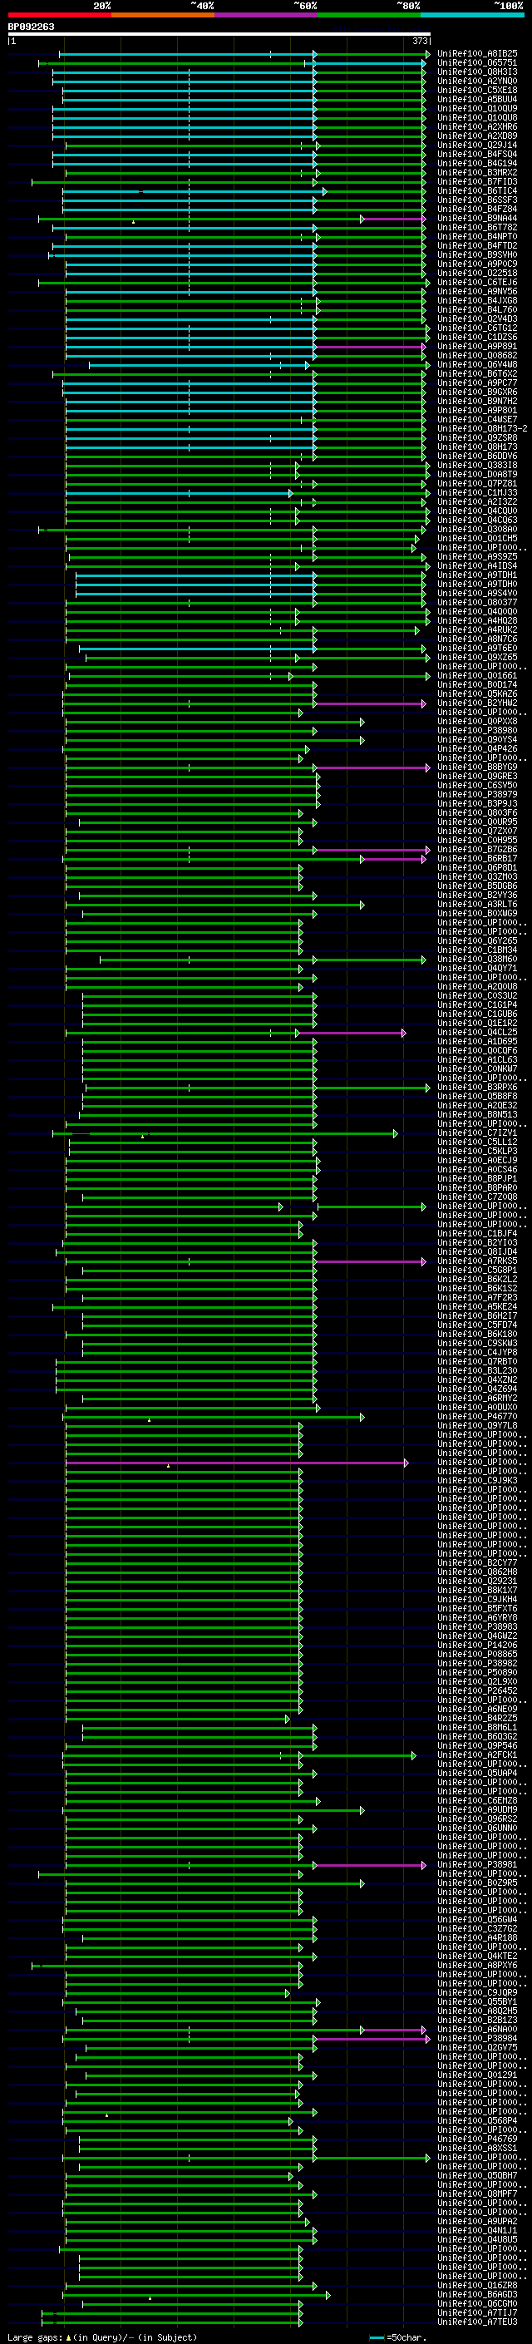This screenshot has height=2344, width=532.
Task: Select the UniRef100_P38979 entry
Action: (477, 794)
